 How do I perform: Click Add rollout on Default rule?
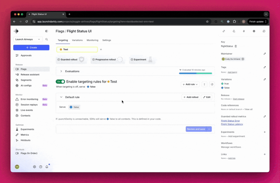[x=191, y=97]
